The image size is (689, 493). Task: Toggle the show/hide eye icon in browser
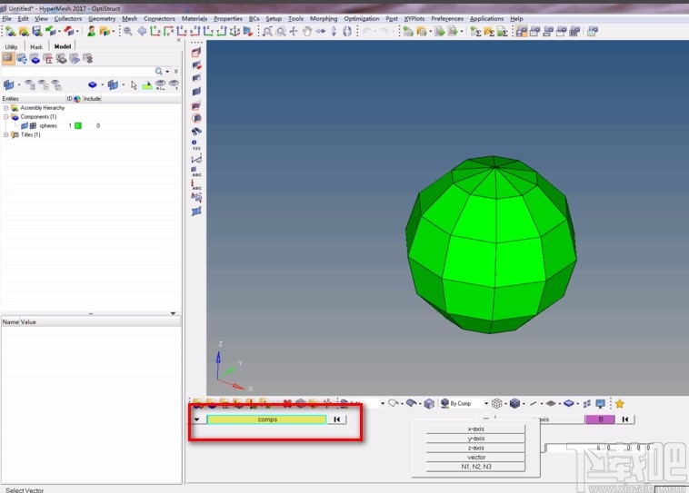pyautogui.click(x=160, y=85)
